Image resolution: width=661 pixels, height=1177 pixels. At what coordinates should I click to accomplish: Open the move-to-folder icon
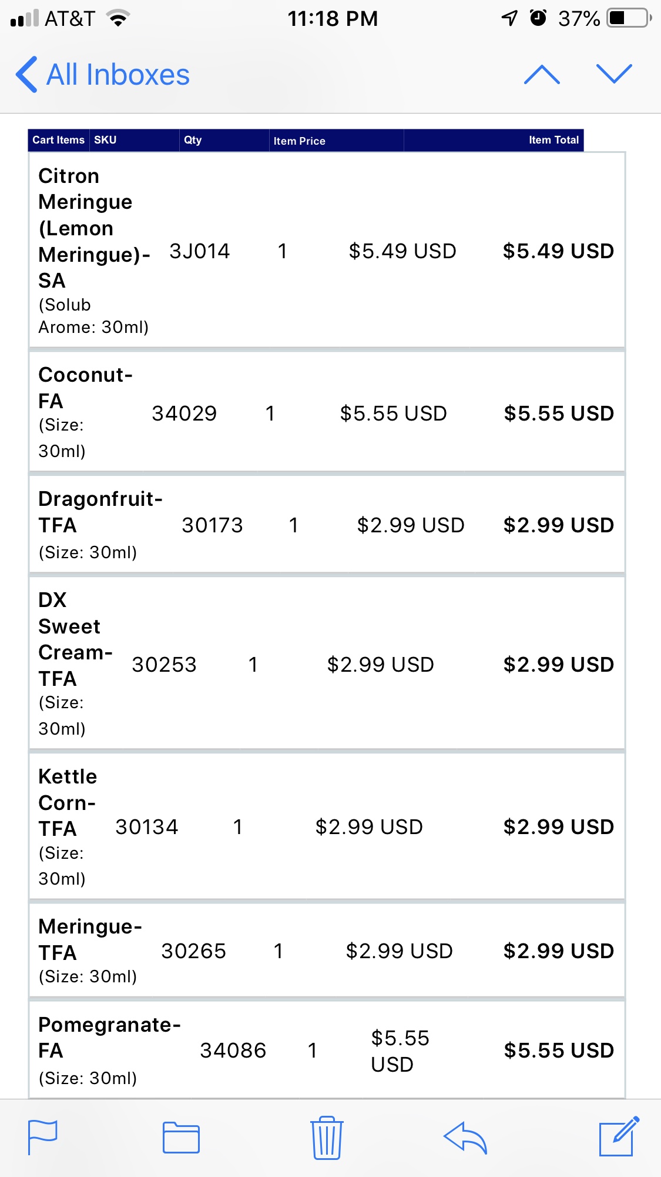[181, 1138]
